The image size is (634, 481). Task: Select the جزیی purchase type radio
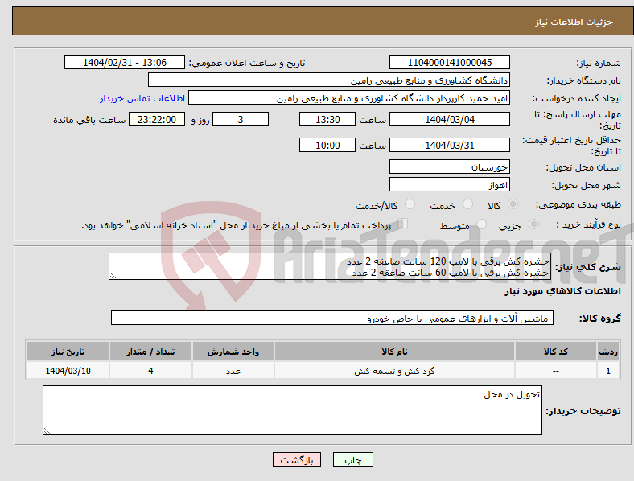533,224
